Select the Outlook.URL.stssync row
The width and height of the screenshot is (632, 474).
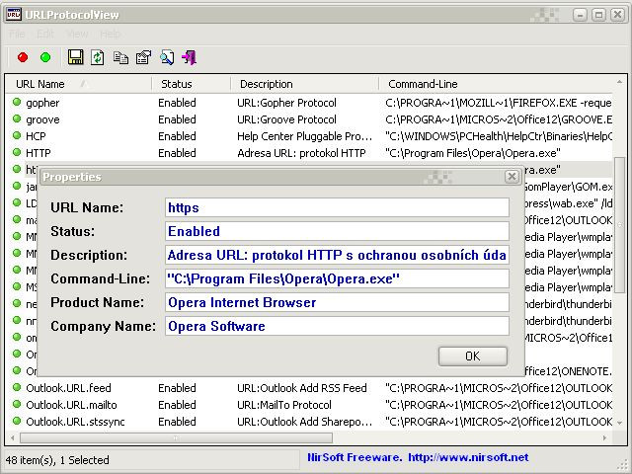(x=309, y=422)
